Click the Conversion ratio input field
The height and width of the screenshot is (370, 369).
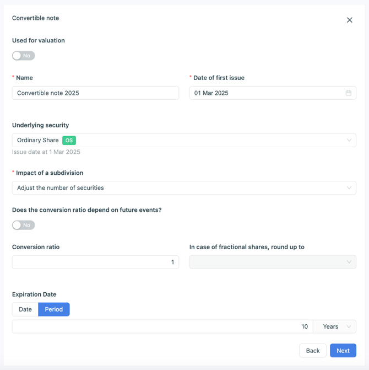95,262
